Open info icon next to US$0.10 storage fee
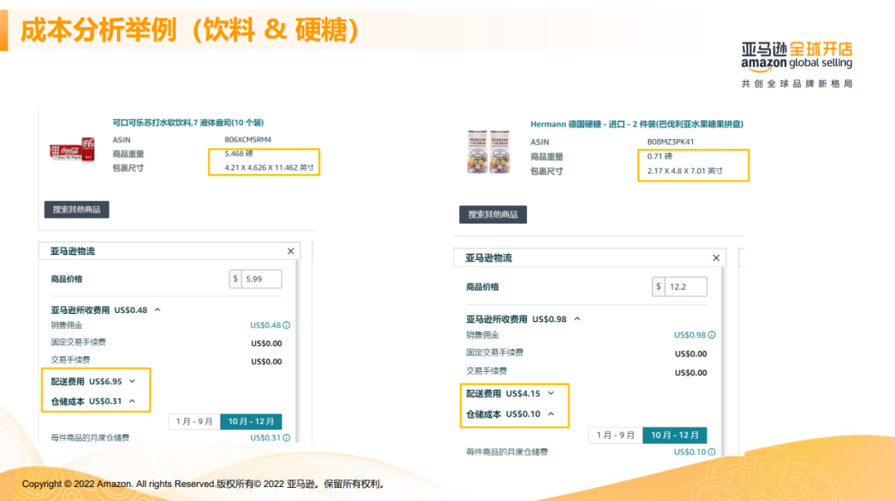895x501 pixels. [712, 452]
